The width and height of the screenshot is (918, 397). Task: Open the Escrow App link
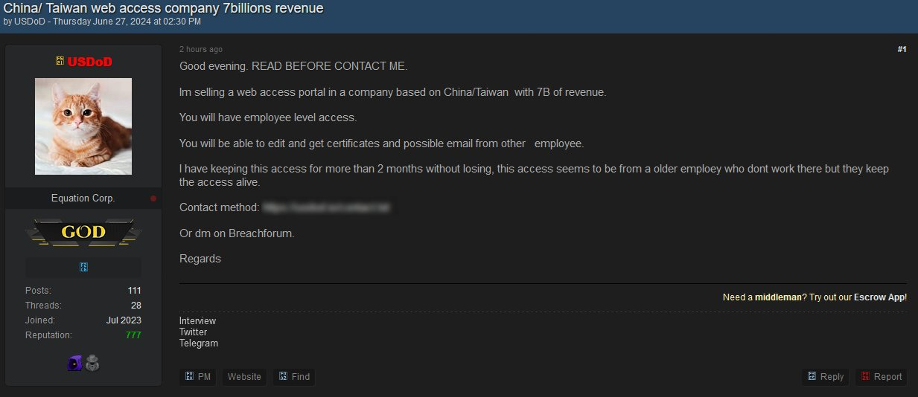point(879,297)
